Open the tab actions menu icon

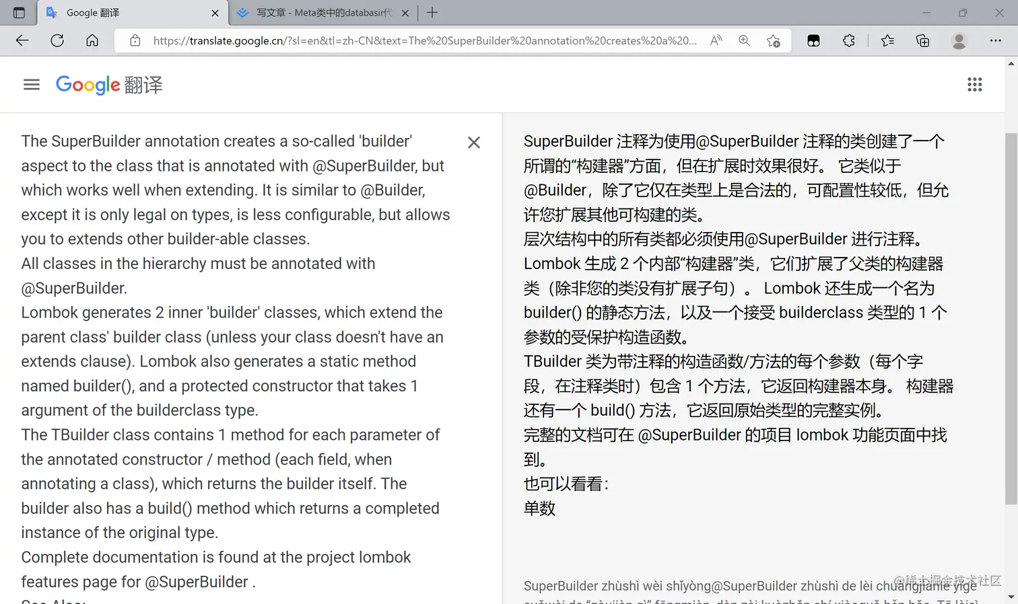click(19, 13)
